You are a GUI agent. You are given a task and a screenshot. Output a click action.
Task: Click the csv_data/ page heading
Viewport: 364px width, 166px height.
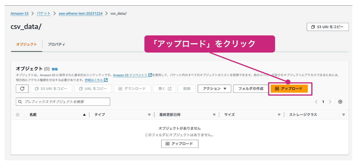pos(26,27)
